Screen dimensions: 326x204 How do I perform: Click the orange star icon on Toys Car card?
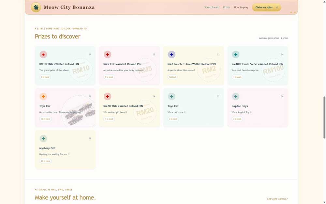tap(43, 96)
